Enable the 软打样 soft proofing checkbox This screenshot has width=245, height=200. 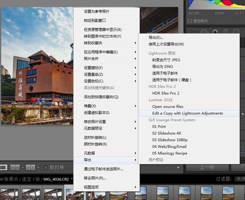pos(46,167)
